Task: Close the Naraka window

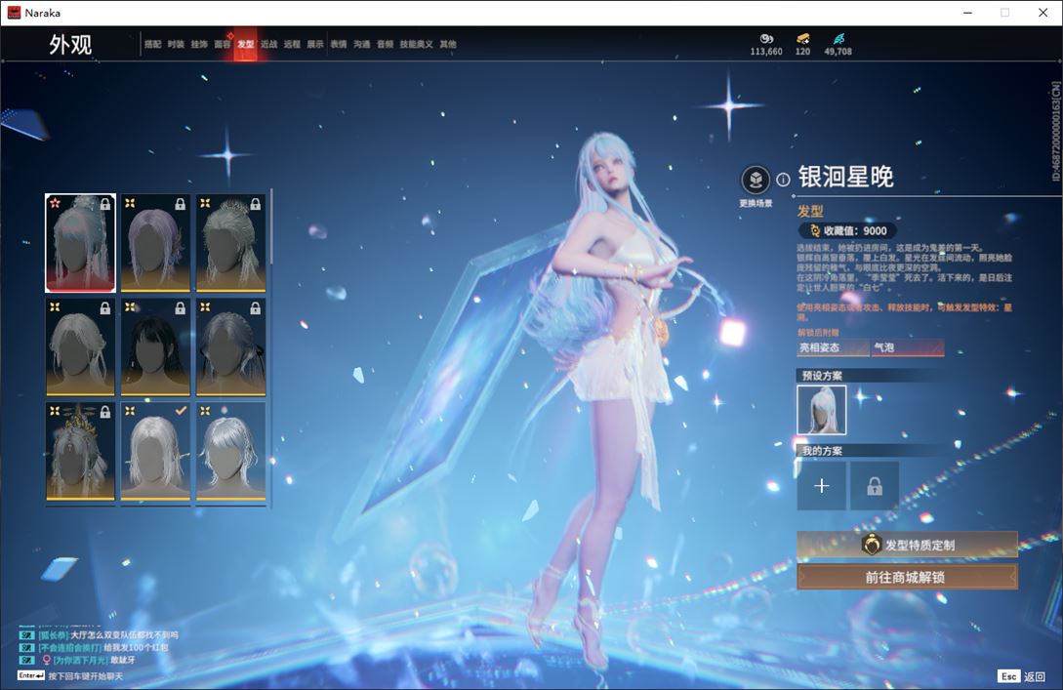Action: click(x=1043, y=13)
